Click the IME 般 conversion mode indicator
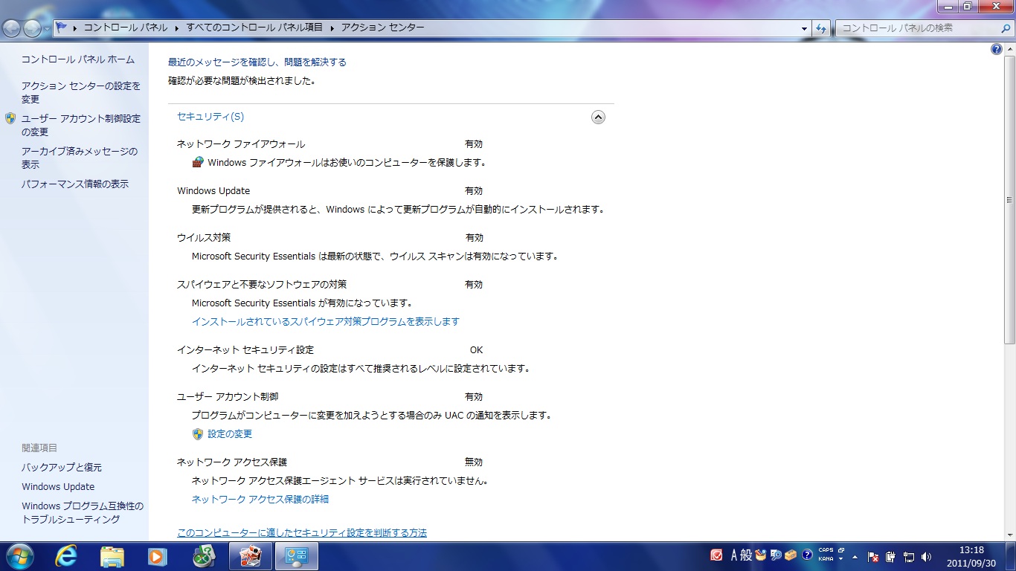This screenshot has width=1016, height=571. coord(747,555)
